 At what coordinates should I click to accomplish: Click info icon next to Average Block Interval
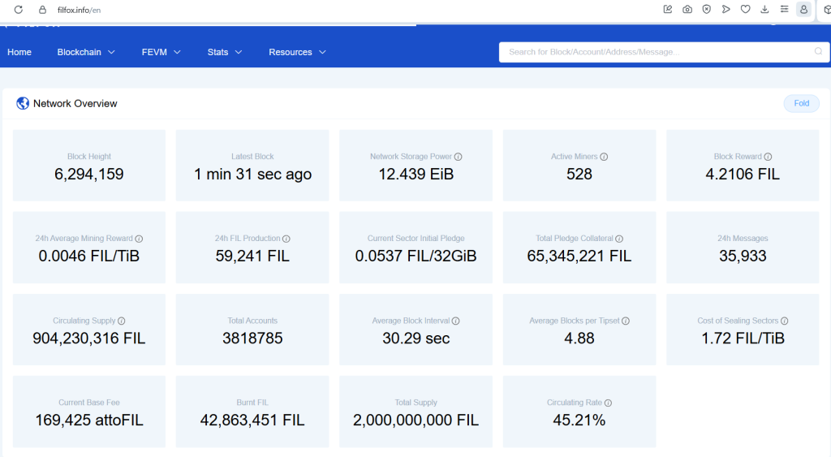pos(456,321)
